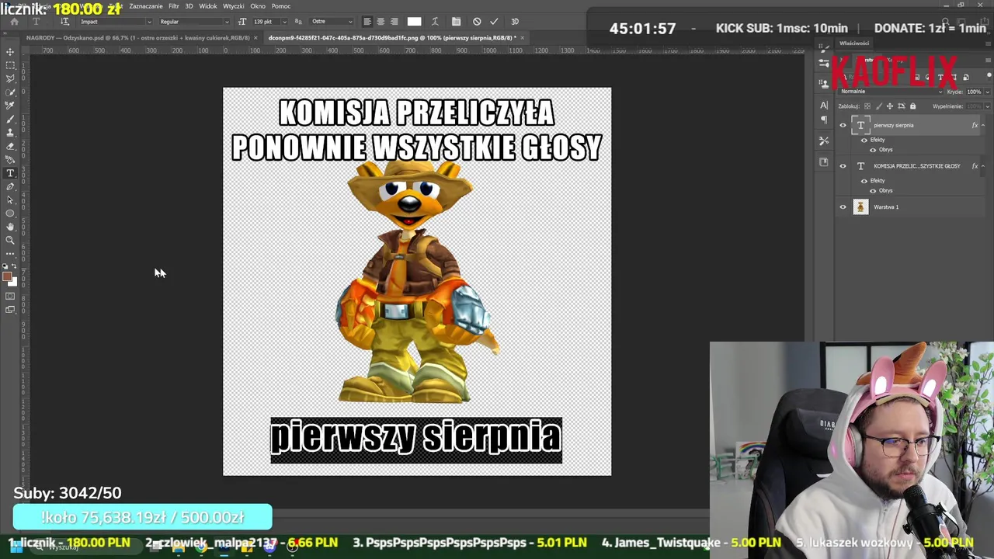Image resolution: width=994 pixels, height=559 pixels.
Task: Collapse effects of pierwszy sierpnia layer
Action: (x=983, y=125)
